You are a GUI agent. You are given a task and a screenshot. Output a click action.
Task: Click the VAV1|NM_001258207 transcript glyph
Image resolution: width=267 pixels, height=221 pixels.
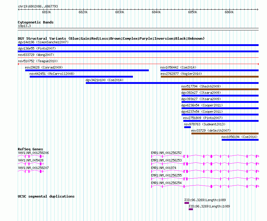pyautogui.click(x=31, y=171)
